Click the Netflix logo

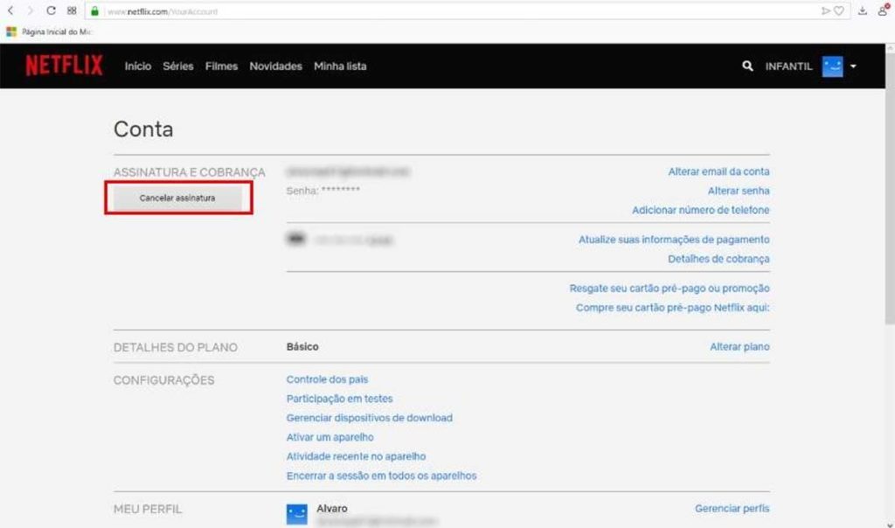pos(64,66)
